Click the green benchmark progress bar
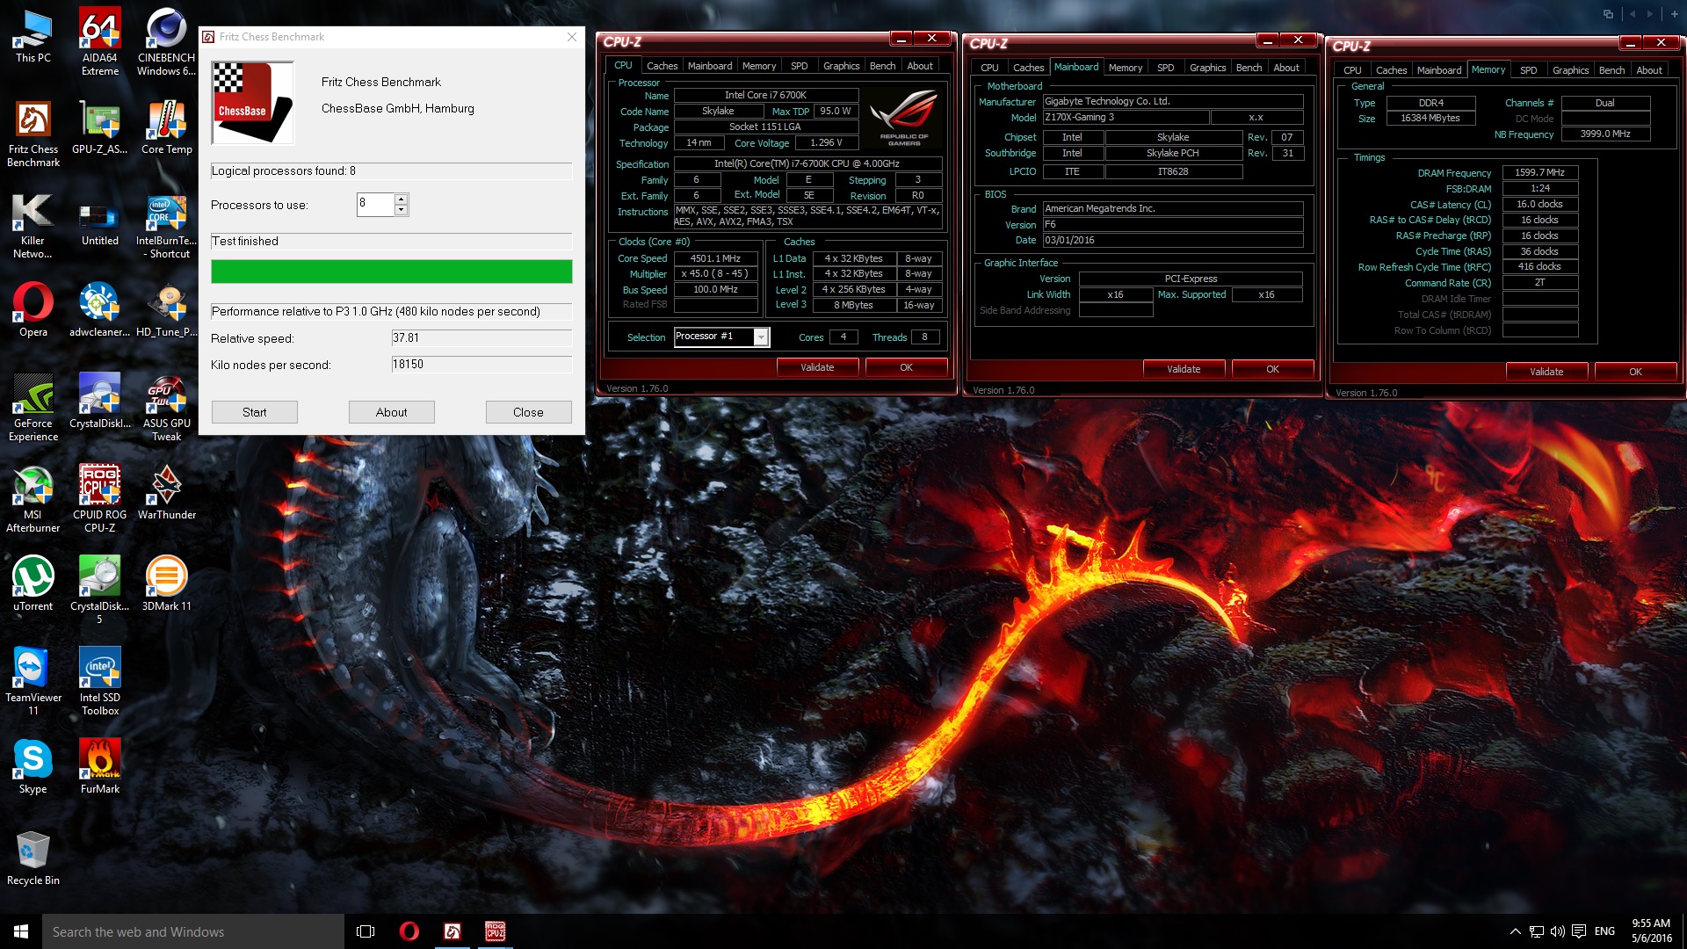 tap(391, 272)
